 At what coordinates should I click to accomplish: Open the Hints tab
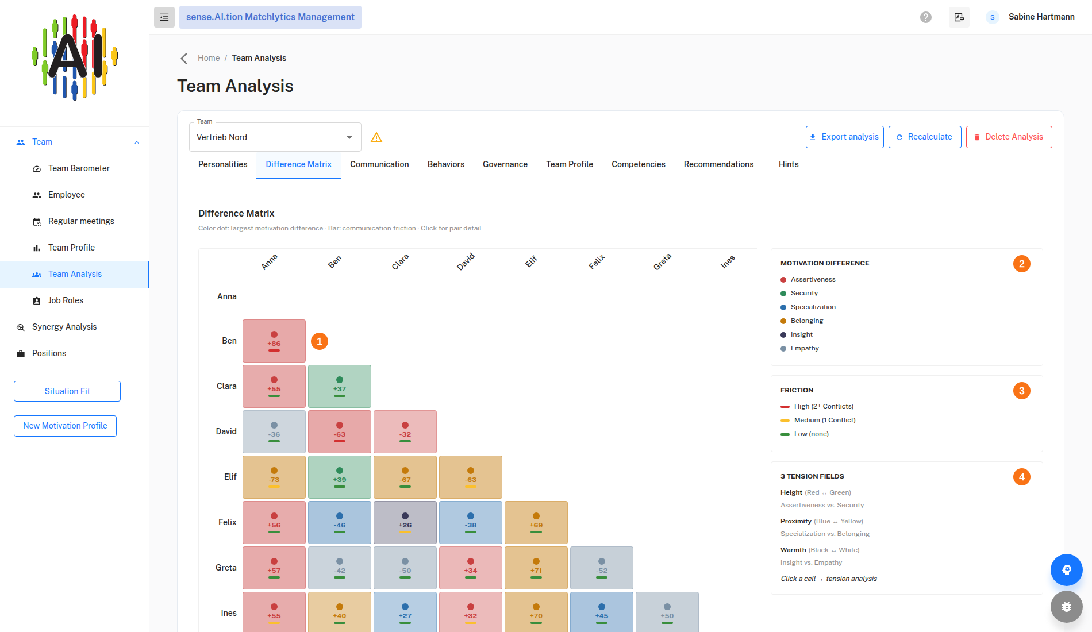789,164
